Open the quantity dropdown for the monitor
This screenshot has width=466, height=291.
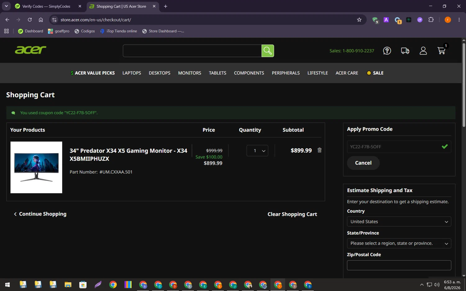257,151
